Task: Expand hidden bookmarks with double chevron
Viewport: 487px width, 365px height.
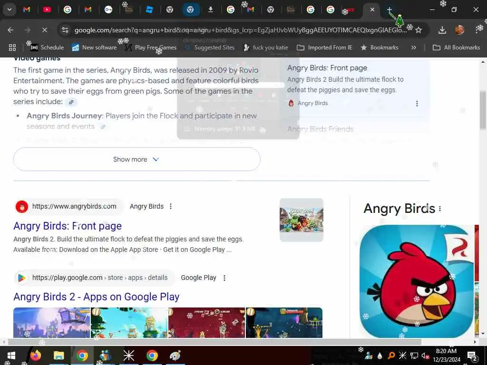Action: pyautogui.click(x=413, y=48)
